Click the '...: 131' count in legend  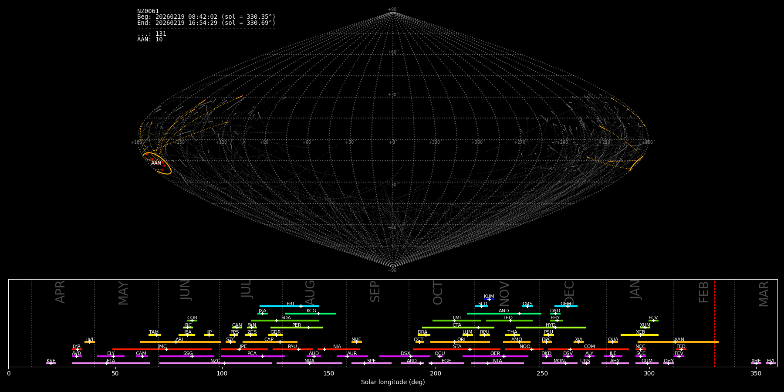click(152, 34)
